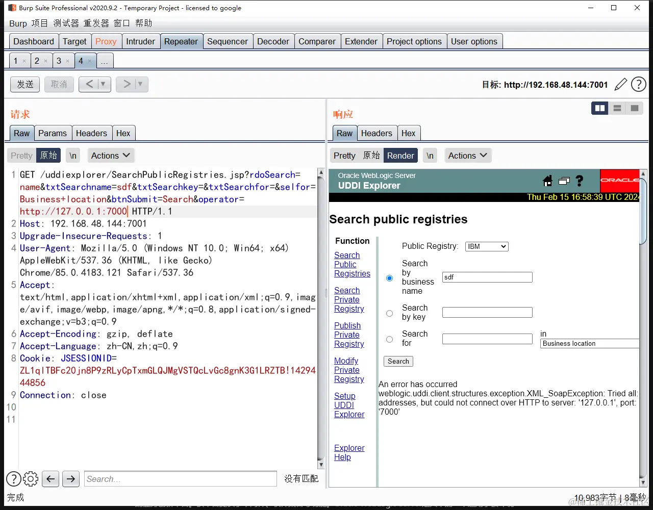
Task: Click the 取消 cancel button
Action: (x=59, y=84)
